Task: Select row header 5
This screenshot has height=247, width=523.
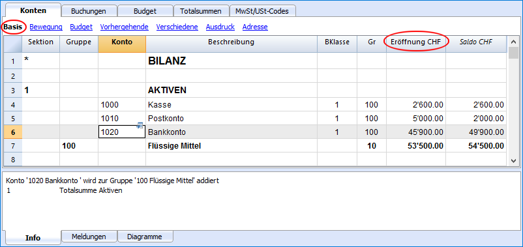Action: point(13,119)
